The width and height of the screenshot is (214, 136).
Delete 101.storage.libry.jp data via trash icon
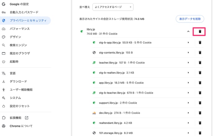tap(200, 133)
